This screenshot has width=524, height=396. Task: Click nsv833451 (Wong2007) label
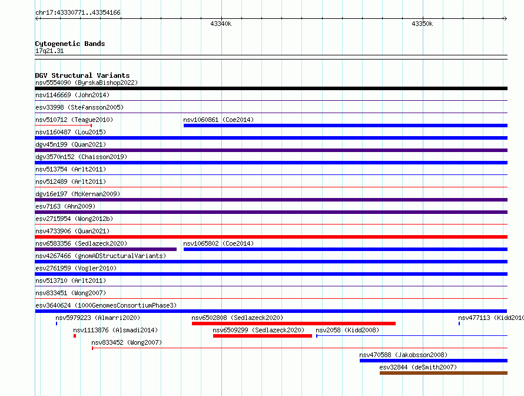tap(71, 293)
